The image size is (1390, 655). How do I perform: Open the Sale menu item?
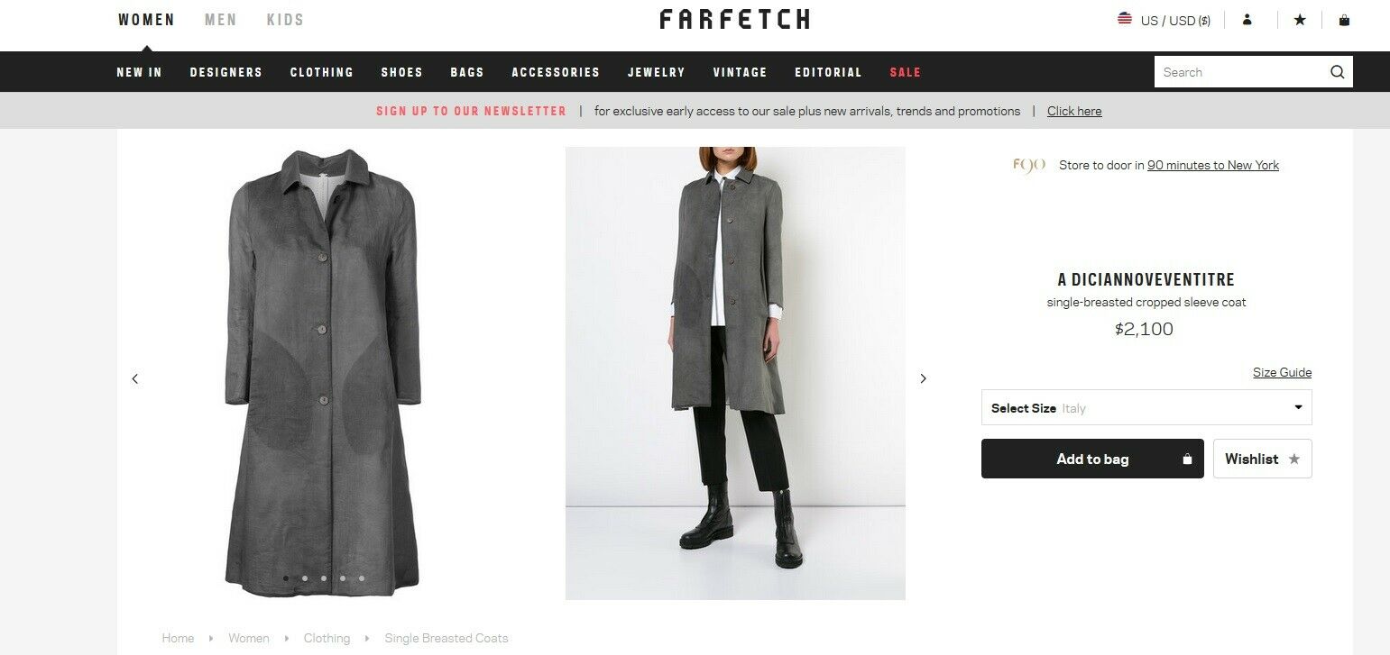(x=905, y=72)
